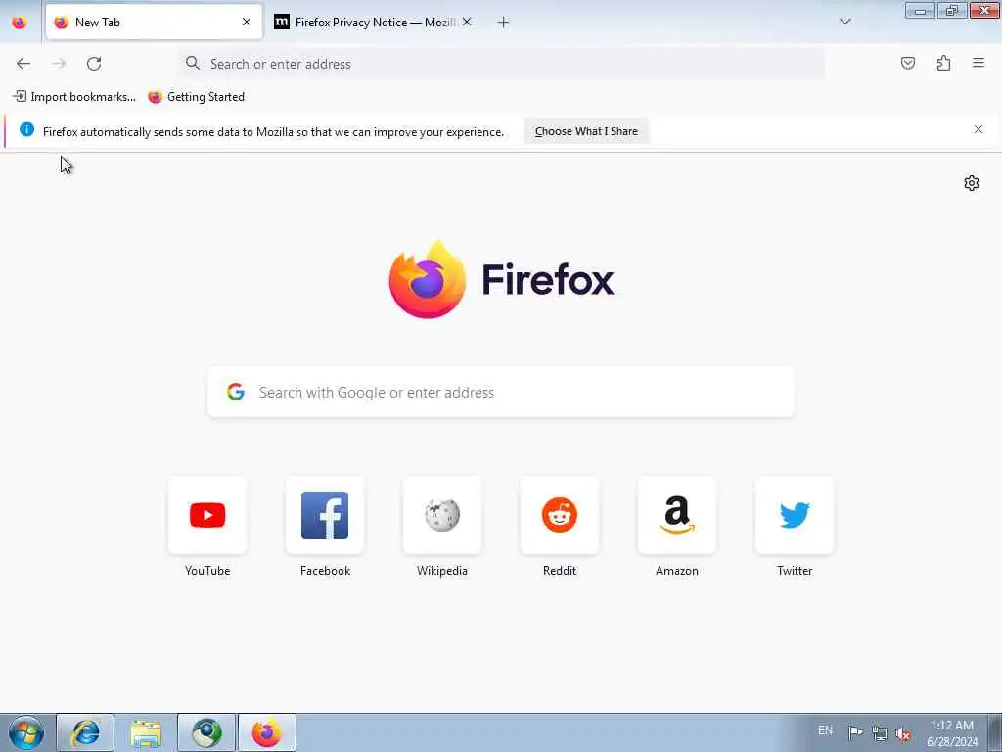Open the network tray icon
Image resolution: width=1002 pixels, height=752 pixels.
880,733
